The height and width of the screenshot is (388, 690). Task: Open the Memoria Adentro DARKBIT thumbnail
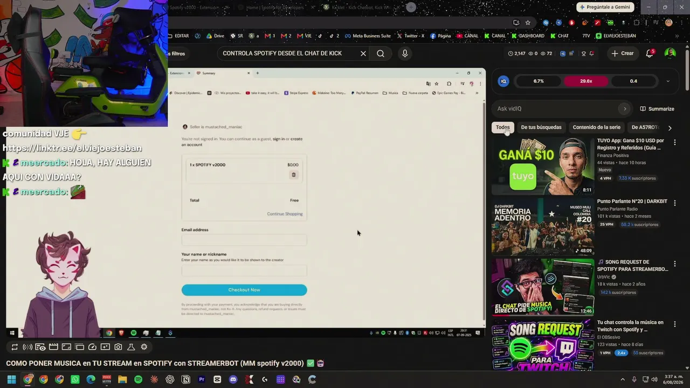click(x=543, y=227)
